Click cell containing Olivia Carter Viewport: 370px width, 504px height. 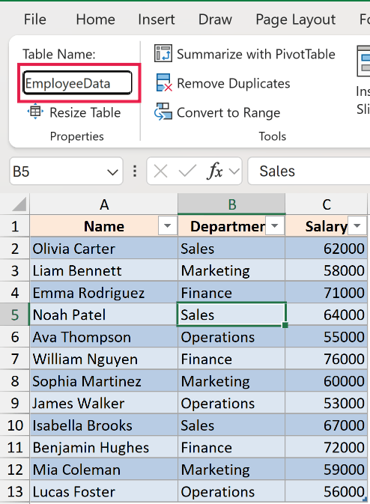(103, 248)
